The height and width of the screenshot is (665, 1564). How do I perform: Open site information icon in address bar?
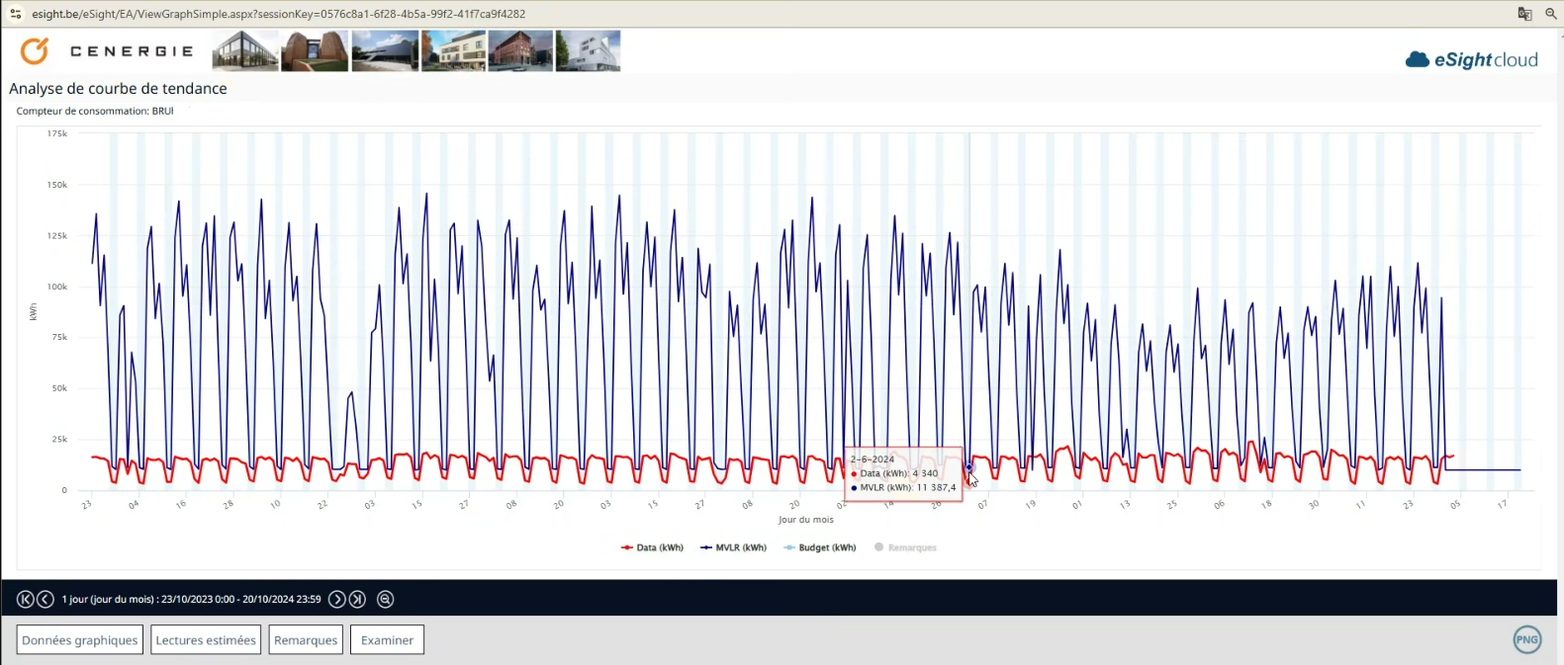15,14
